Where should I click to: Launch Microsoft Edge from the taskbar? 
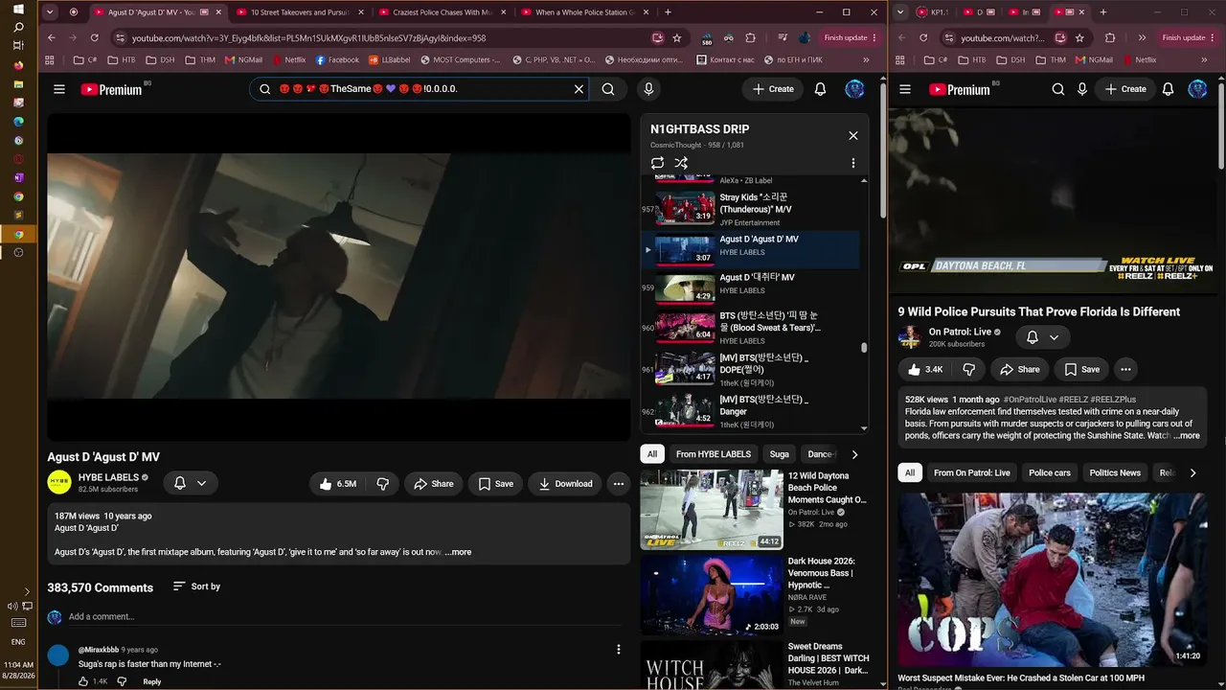pos(18,122)
